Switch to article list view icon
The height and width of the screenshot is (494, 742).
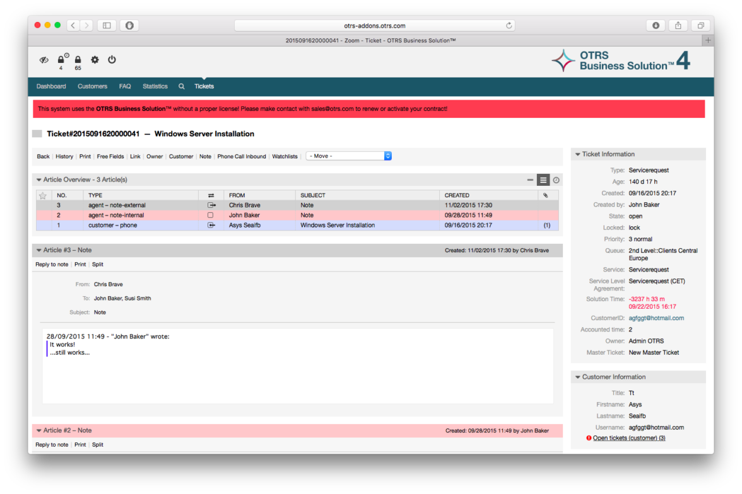543,180
